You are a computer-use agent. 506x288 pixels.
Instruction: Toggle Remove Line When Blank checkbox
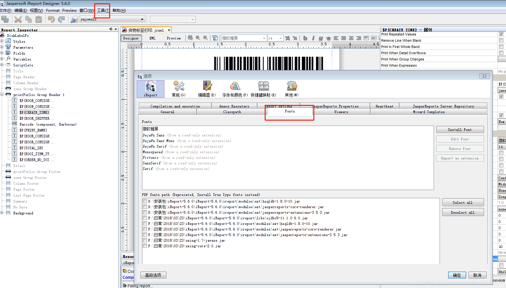[x=501, y=40]
